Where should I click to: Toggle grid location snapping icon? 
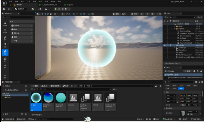click(74, 14)
